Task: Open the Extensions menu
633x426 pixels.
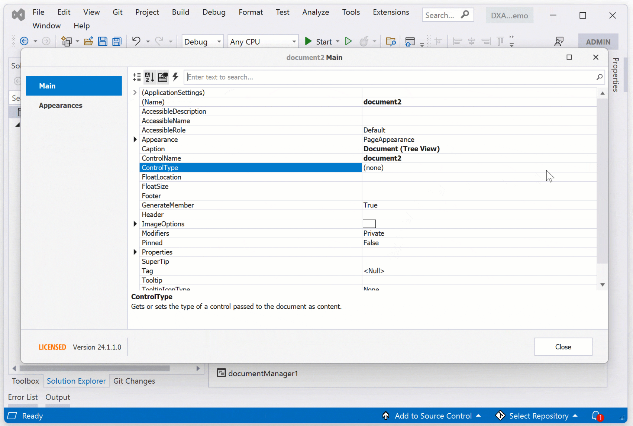Action: 391,12
